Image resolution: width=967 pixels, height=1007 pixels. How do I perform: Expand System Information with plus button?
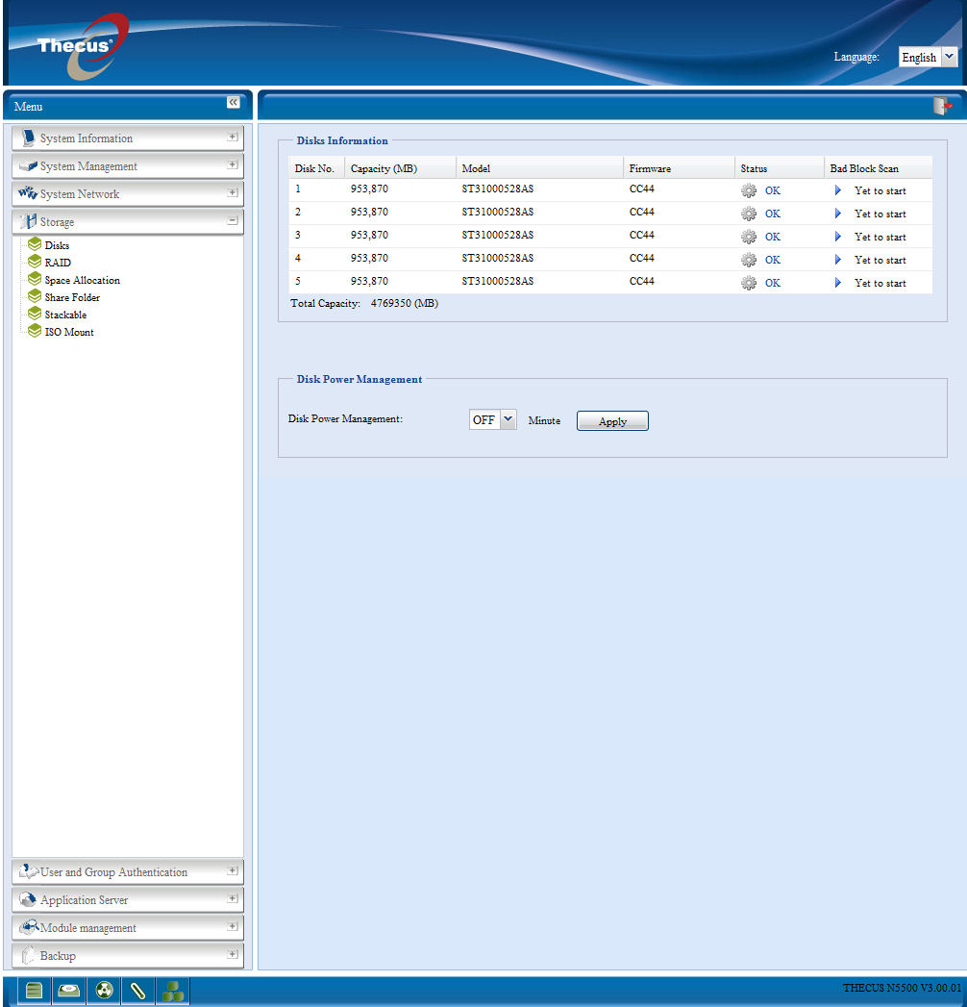[x=233, y=137]
